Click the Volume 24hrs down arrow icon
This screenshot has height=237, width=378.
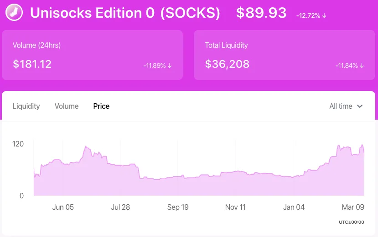coord(170,66)
